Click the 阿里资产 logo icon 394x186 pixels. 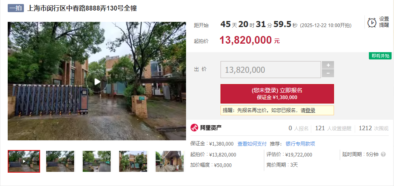pos(195,128)
